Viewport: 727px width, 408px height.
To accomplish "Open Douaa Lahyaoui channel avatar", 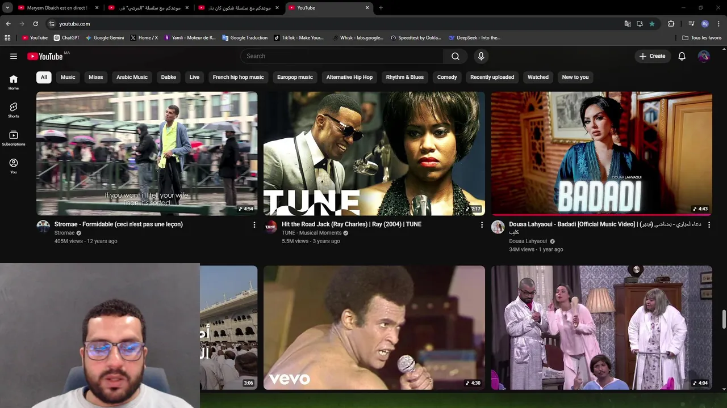I will click(498, 227).
